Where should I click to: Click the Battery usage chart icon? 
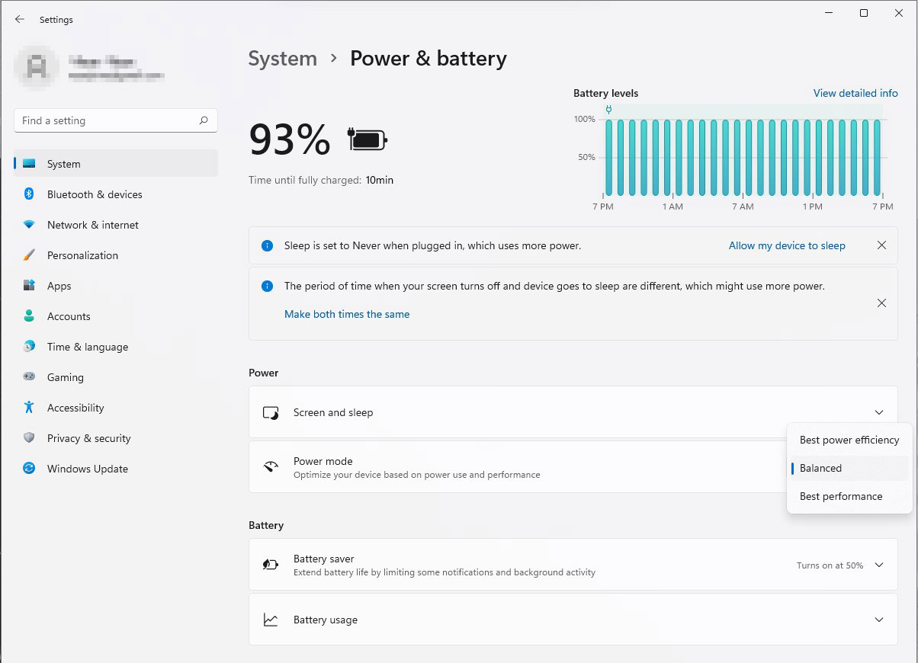[x=271, y=620]
